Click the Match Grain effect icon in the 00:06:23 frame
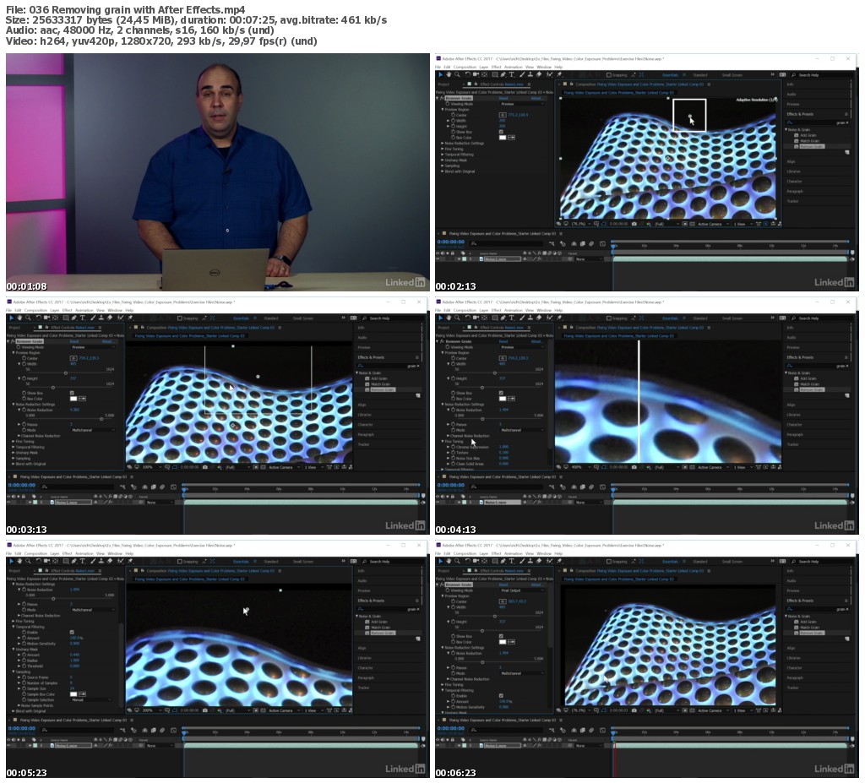Viewport: 865px width, 783px height. [x=796, y=628]
